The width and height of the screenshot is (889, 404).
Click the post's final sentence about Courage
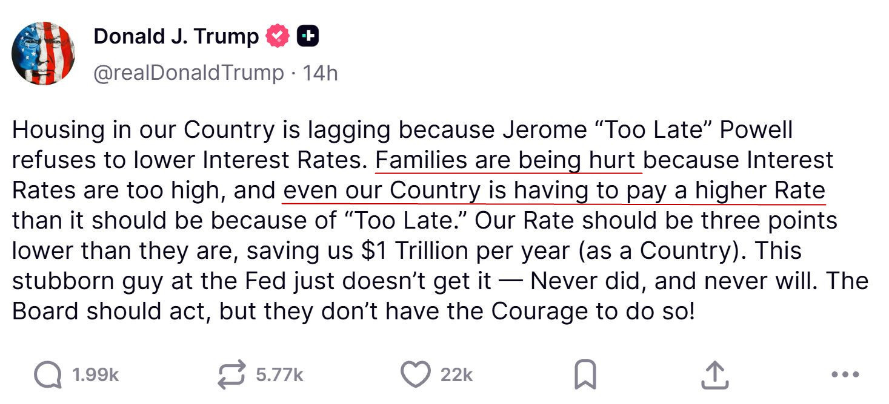tap(351, 311)
